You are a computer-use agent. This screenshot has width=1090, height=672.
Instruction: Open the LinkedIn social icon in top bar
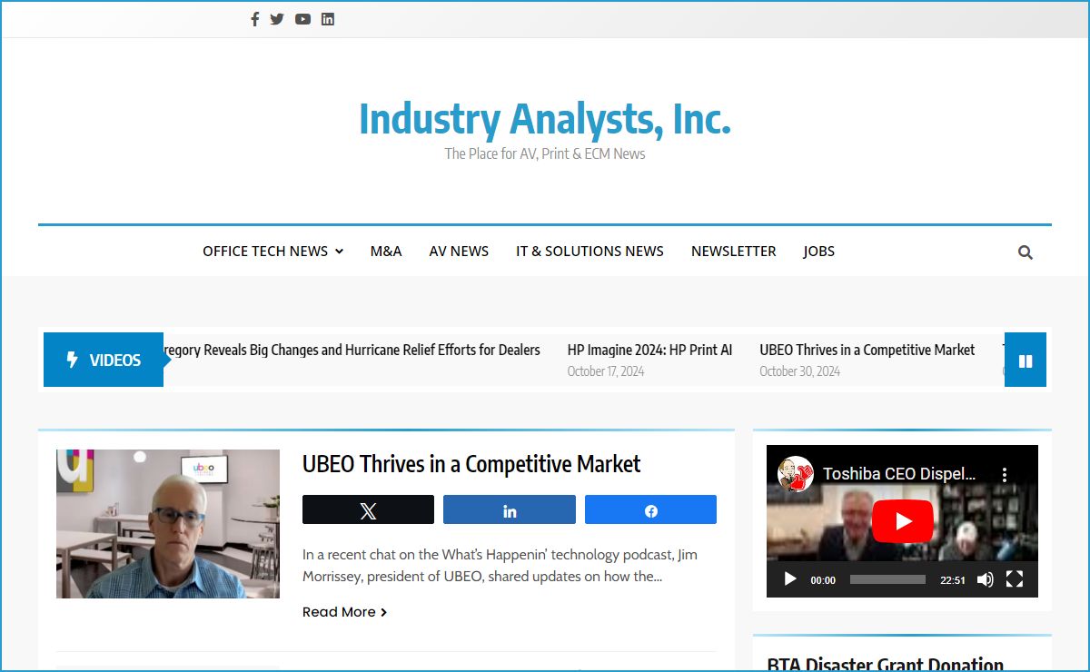click(328, 19)
